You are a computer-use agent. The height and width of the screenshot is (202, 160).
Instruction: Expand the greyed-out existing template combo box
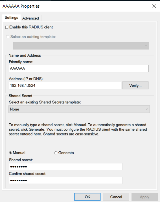tap(81, 46)
